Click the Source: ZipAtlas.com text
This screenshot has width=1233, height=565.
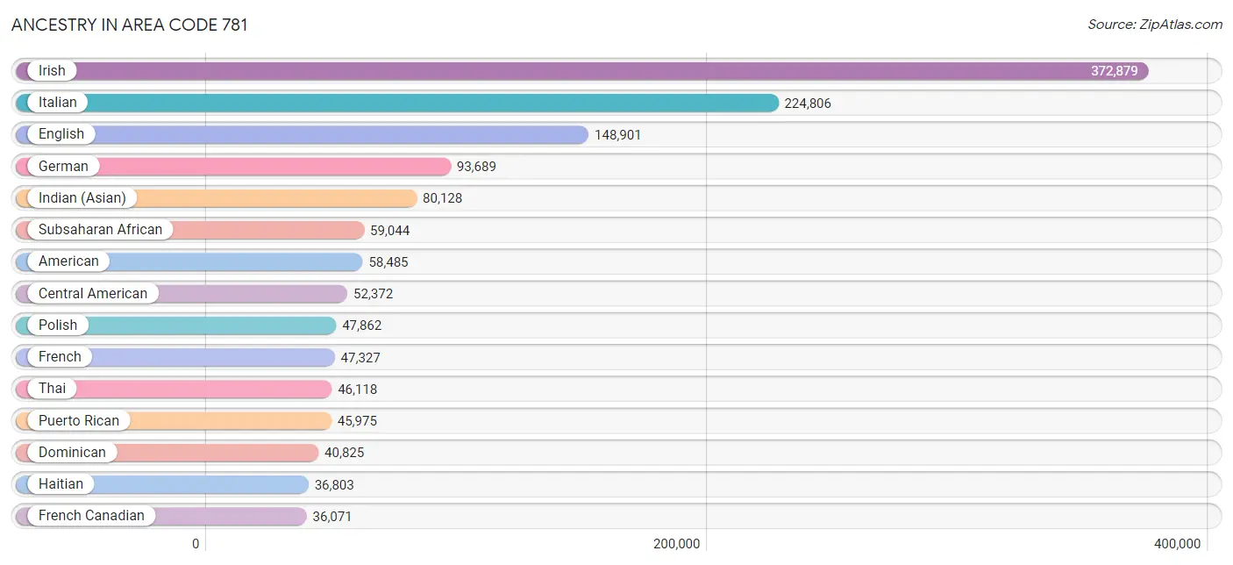pos(1155,25)
